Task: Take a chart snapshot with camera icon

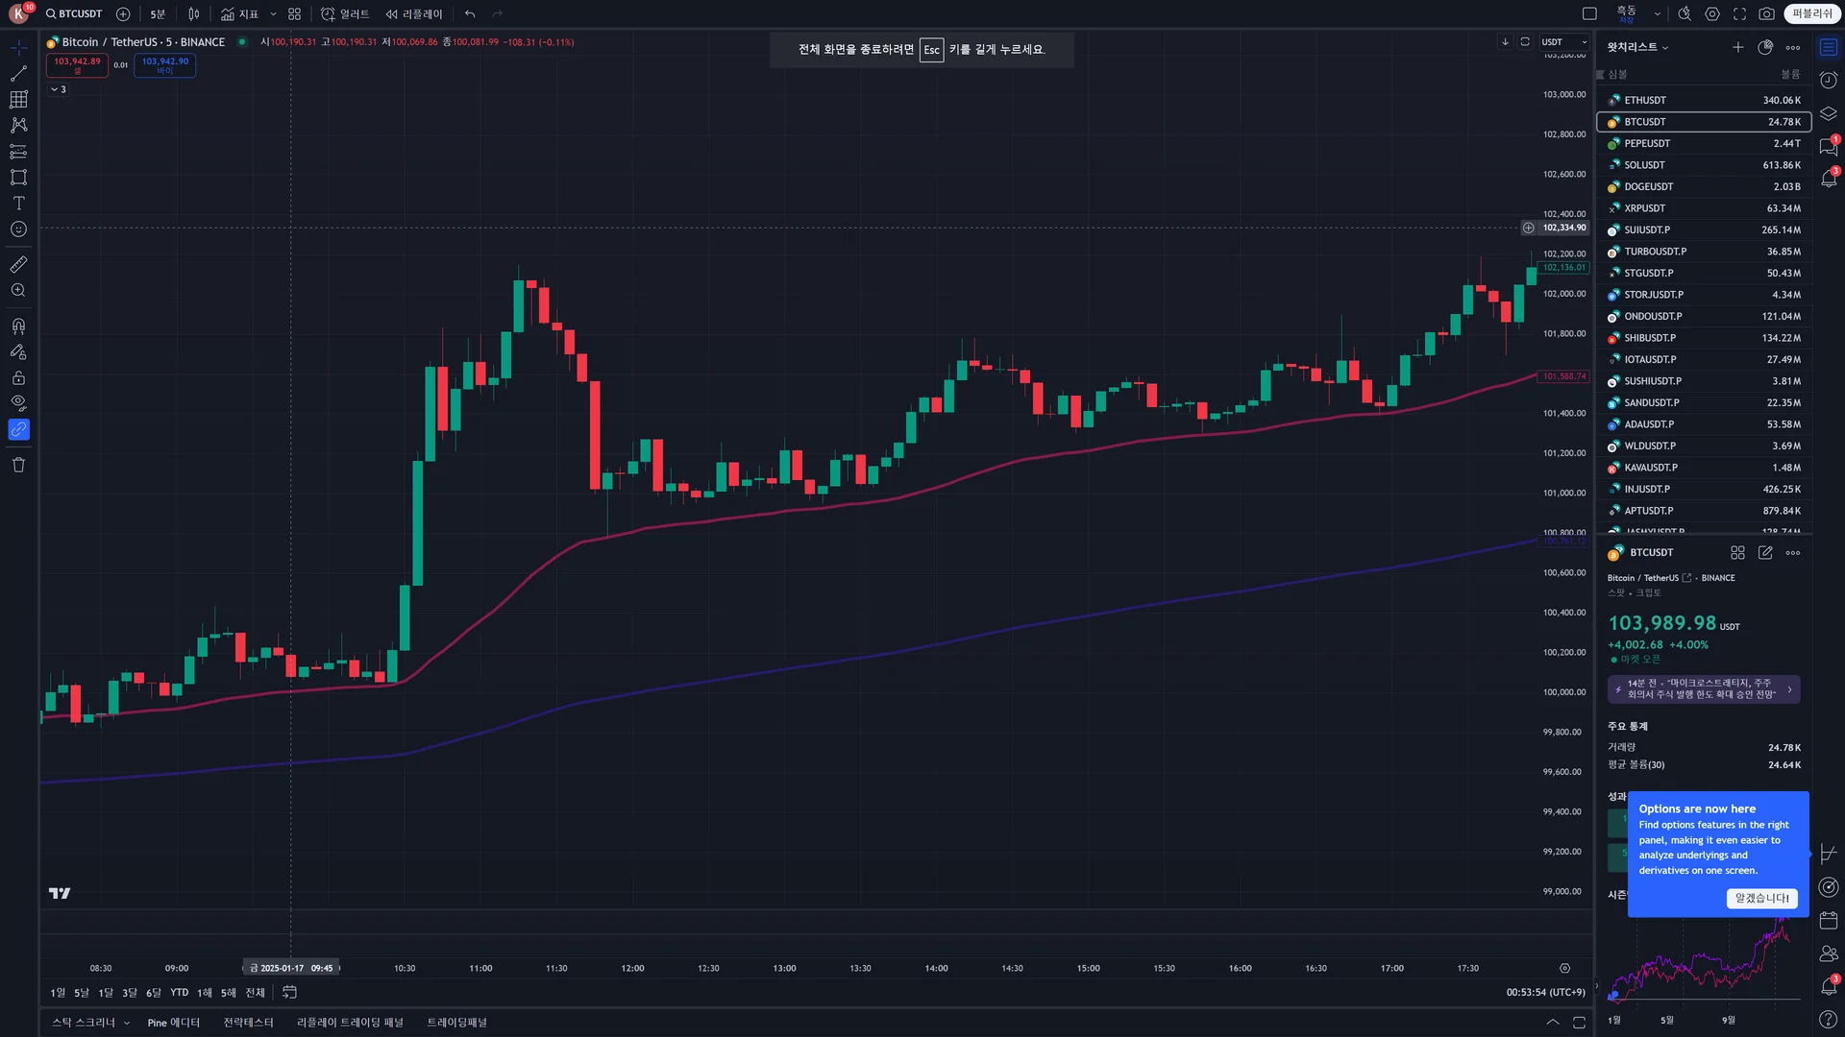Action: [x=1766, y=14]
